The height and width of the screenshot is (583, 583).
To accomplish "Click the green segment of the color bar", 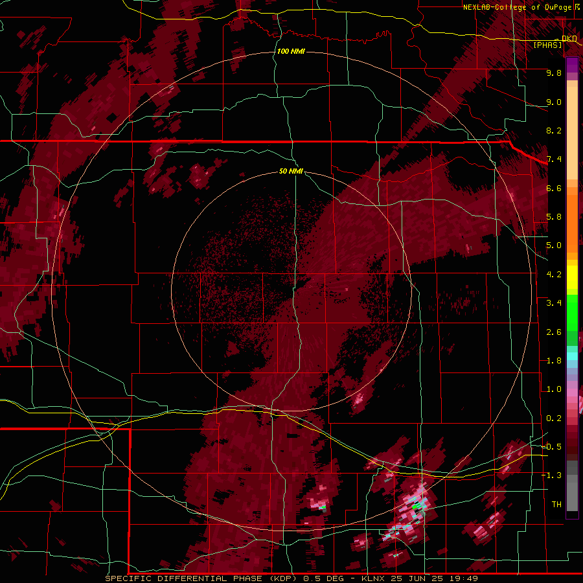I will (x=572, y=312).
